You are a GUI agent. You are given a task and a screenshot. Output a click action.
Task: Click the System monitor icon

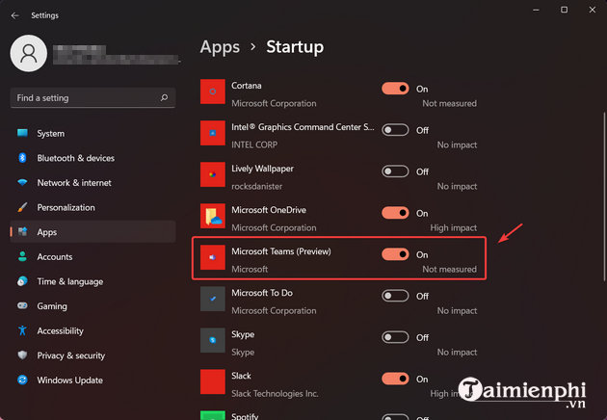click(22, 133)
